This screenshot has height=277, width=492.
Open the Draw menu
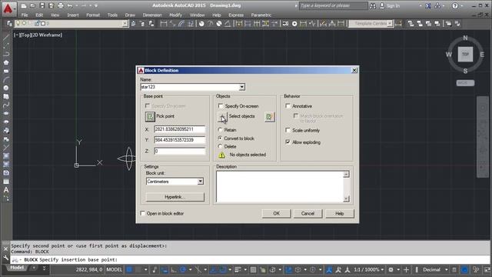click(x=130, y=15)
